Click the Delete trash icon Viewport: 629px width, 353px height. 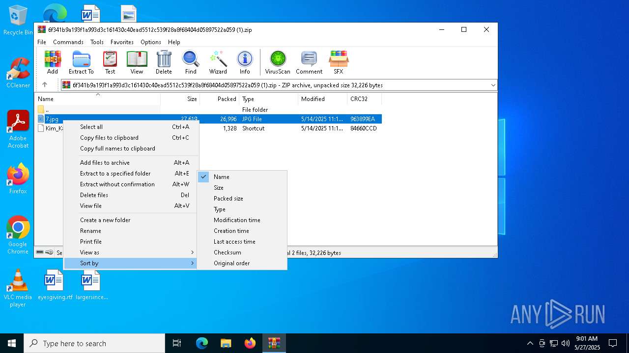(164, 62)
